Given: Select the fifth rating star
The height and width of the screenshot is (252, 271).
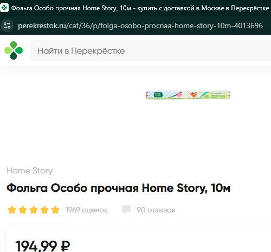Looking at the screenshot, I should coord(55,210).
